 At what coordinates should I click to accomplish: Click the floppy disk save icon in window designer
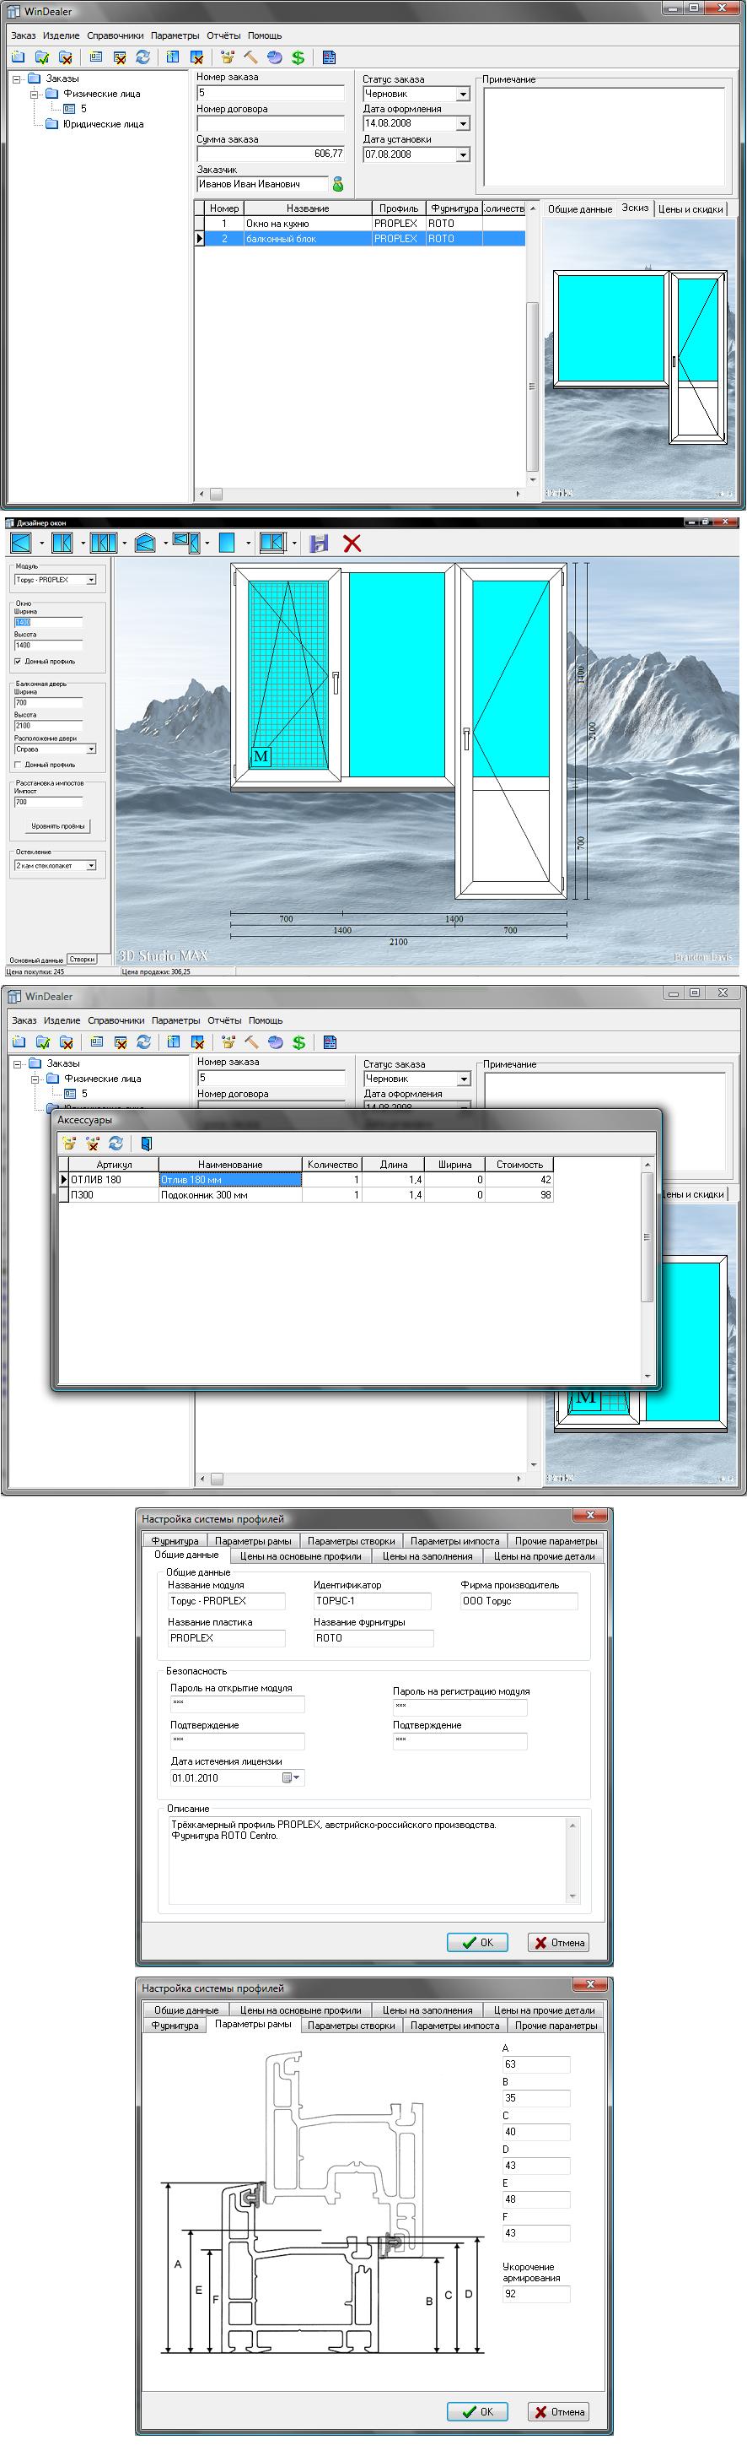pyautogui.click(x=320, y=543)
